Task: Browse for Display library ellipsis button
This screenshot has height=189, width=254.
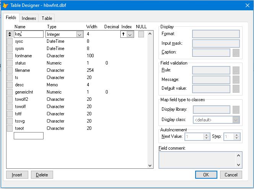Action: (x=236, y=110)
